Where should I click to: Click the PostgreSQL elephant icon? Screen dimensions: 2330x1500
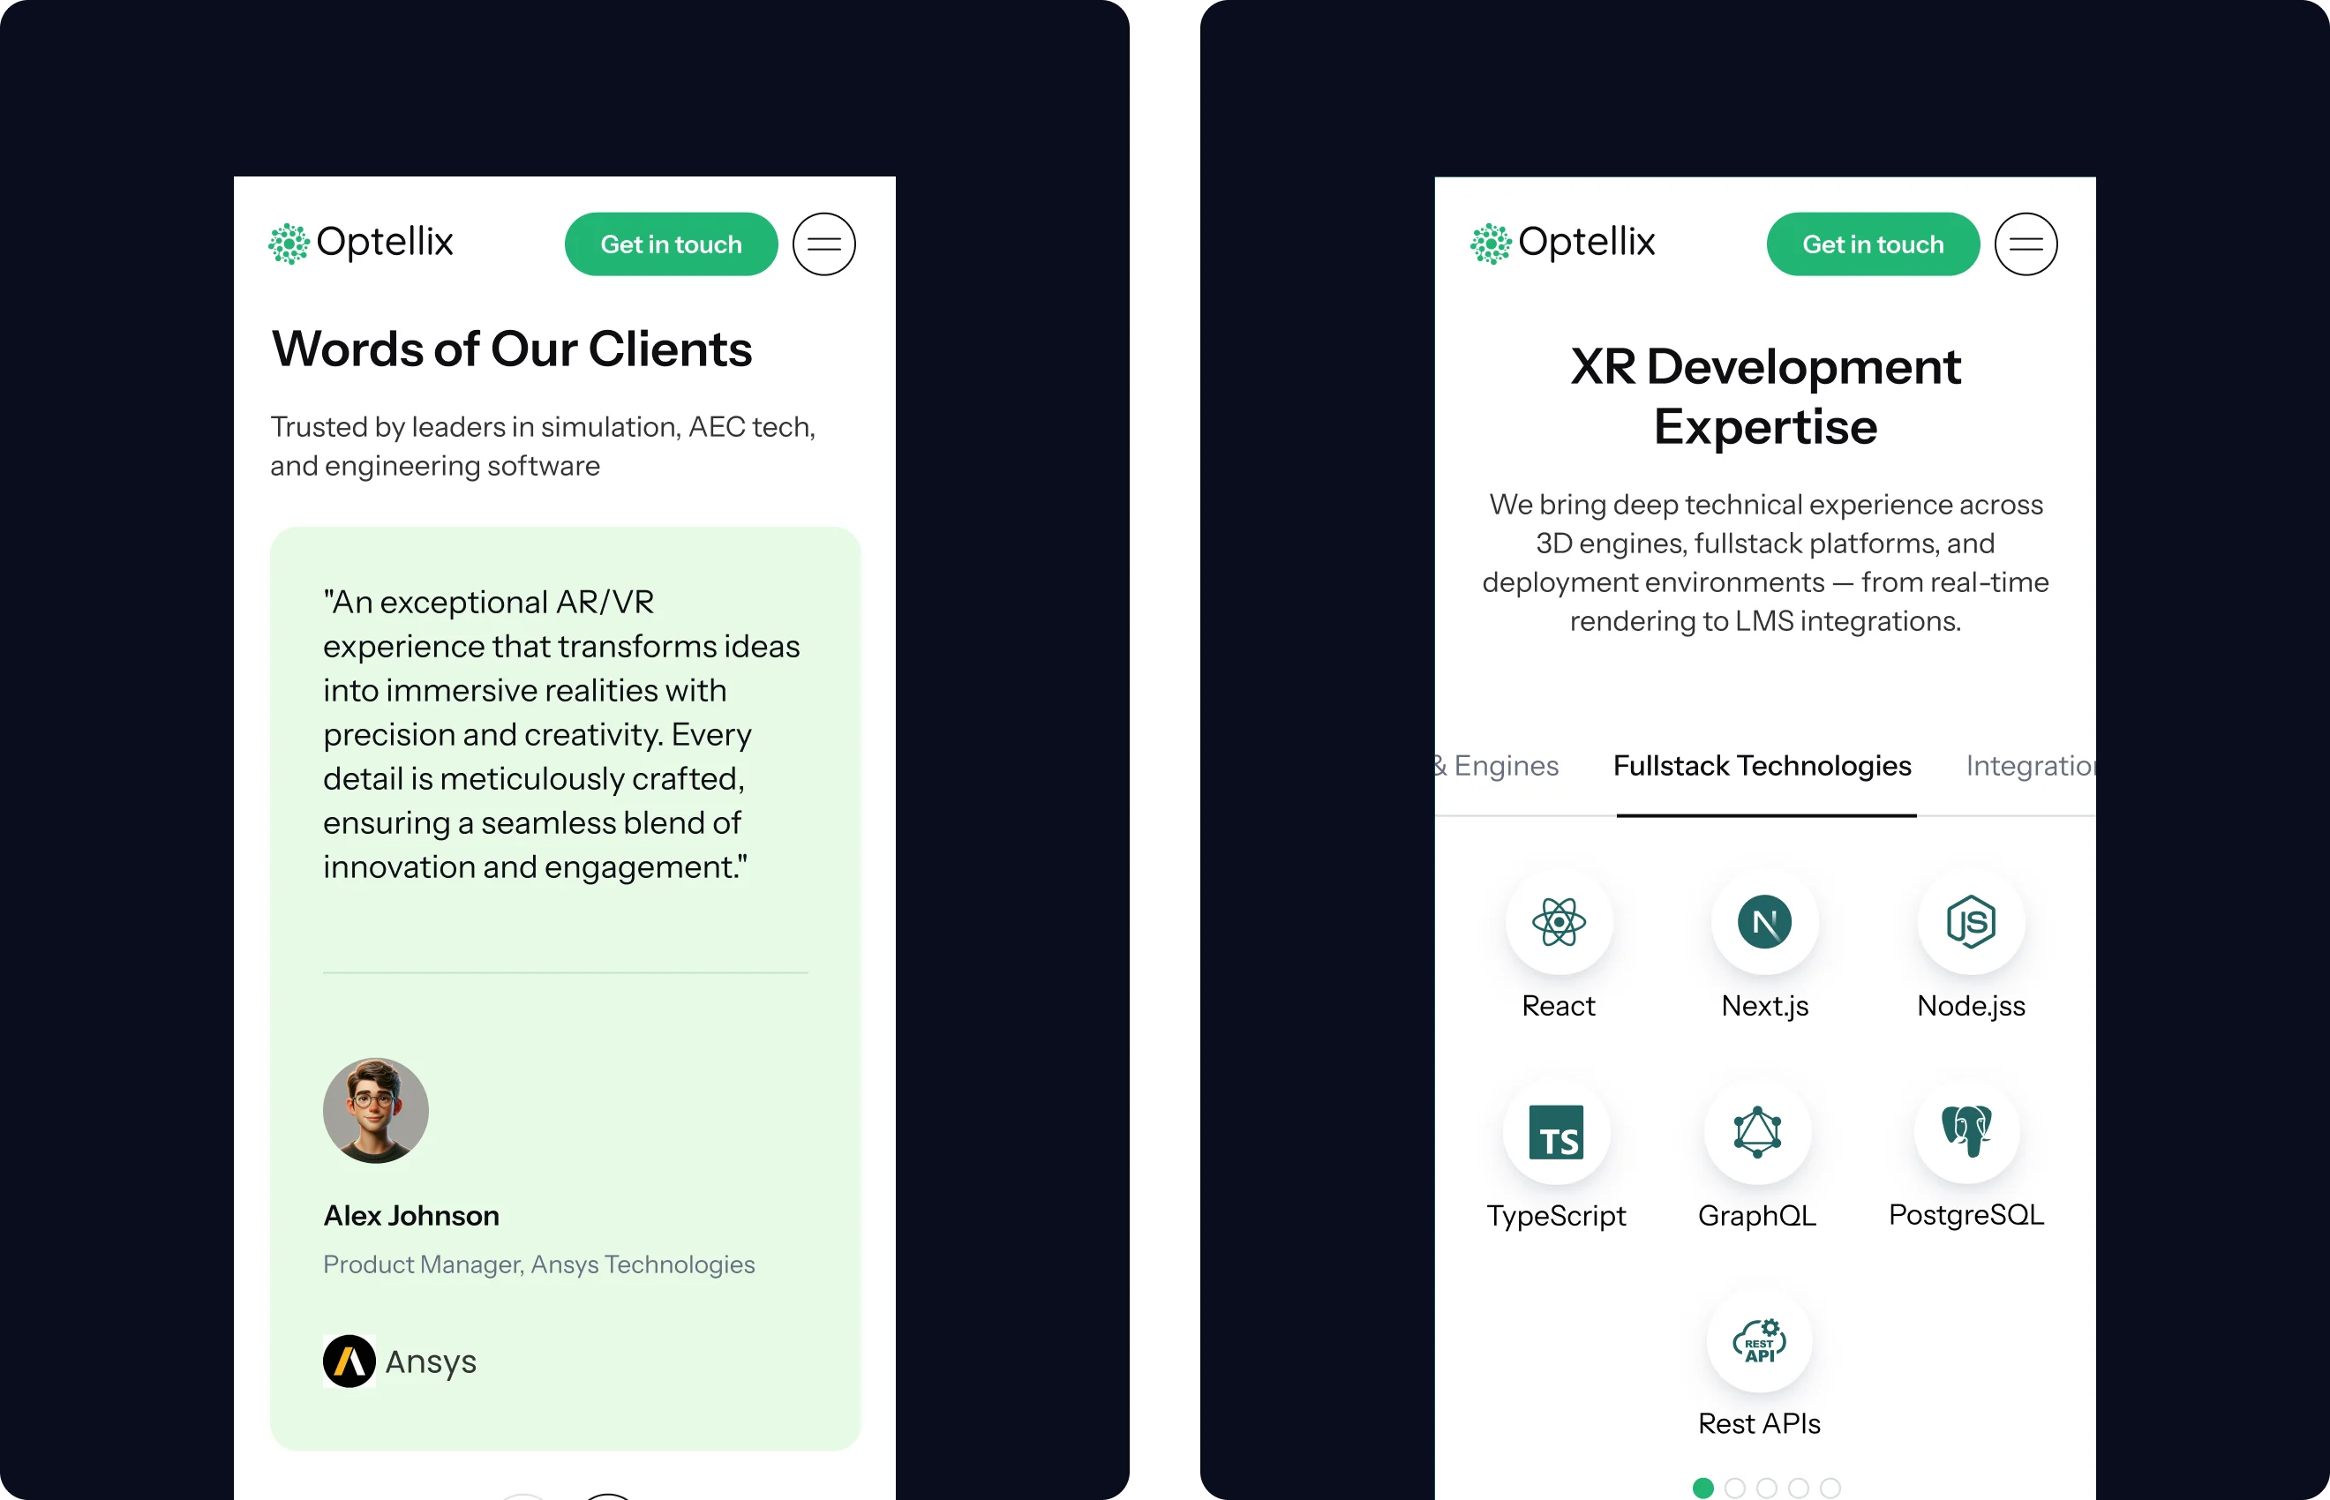1966,1131
